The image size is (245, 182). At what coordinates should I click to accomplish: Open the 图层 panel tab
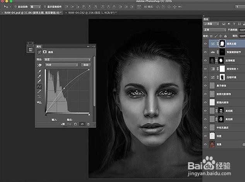pyautogui.click(x=206, y=19)
